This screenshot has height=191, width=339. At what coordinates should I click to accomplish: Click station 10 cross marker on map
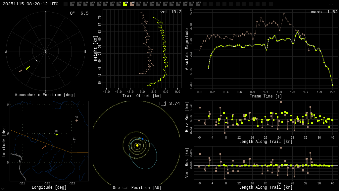(76, 120)
